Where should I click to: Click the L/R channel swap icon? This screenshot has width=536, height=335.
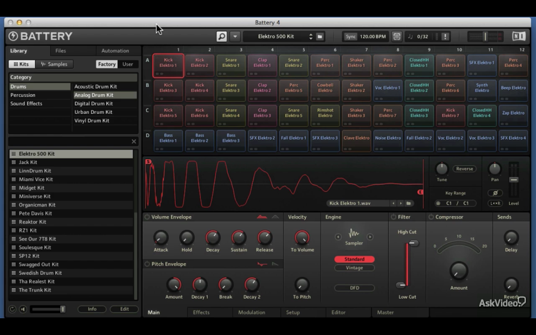[495, 204]
